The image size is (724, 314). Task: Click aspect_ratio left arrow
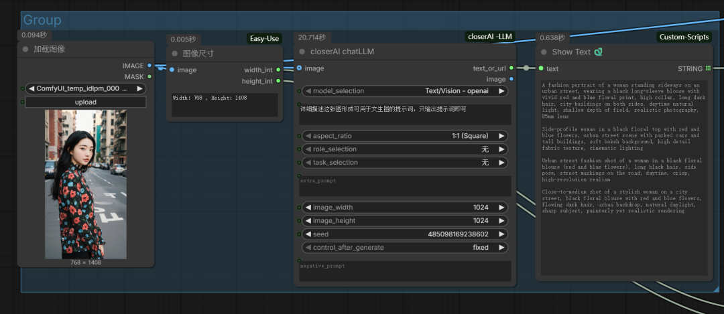pyautogui.click(x=308, y=136)
